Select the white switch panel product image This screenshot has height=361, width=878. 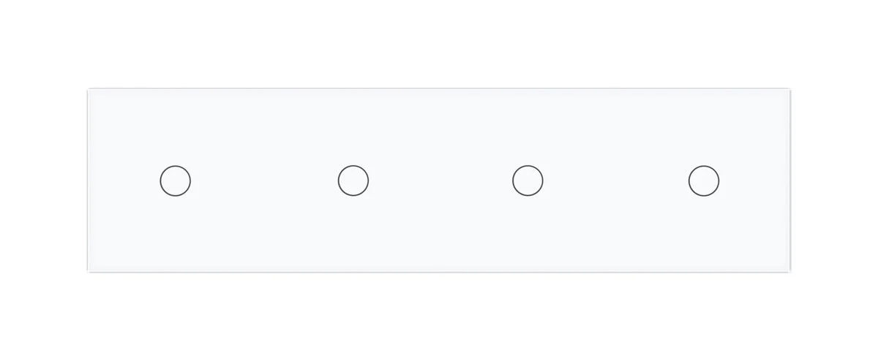pos(439,180)
